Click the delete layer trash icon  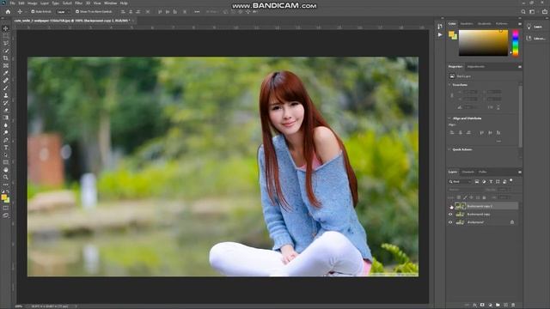513,306
